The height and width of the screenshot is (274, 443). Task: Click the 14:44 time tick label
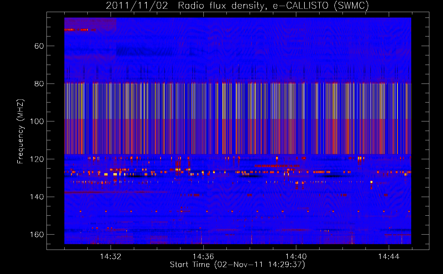389,257
